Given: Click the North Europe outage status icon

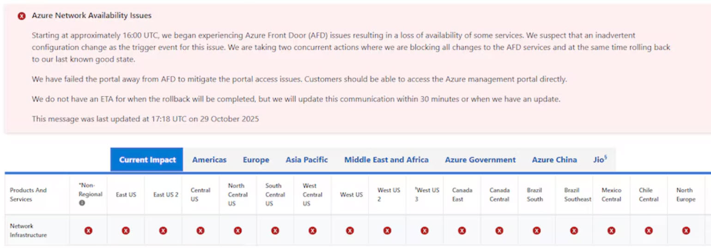Looking at the screenshot, I should point(686,230).
